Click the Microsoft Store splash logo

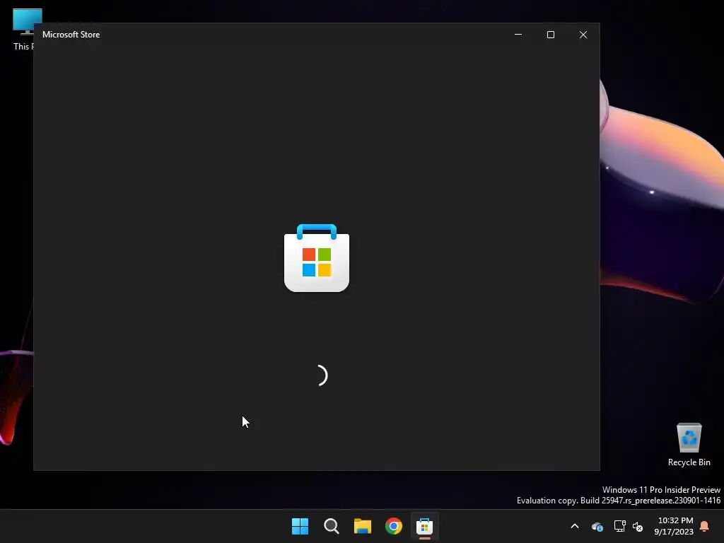tap(317, 257)
